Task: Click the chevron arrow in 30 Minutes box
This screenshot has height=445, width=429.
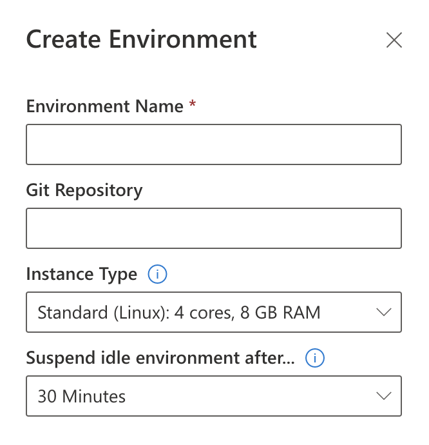Action: tap(383, 396)
